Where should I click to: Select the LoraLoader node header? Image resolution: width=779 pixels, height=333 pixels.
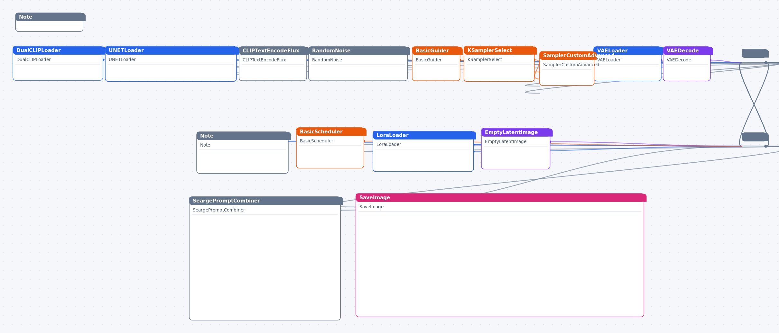(424, 135)
